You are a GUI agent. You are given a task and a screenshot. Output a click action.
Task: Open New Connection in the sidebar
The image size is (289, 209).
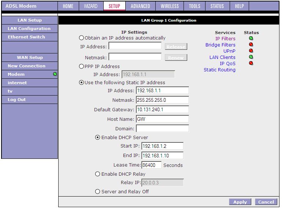pos(30,66)
